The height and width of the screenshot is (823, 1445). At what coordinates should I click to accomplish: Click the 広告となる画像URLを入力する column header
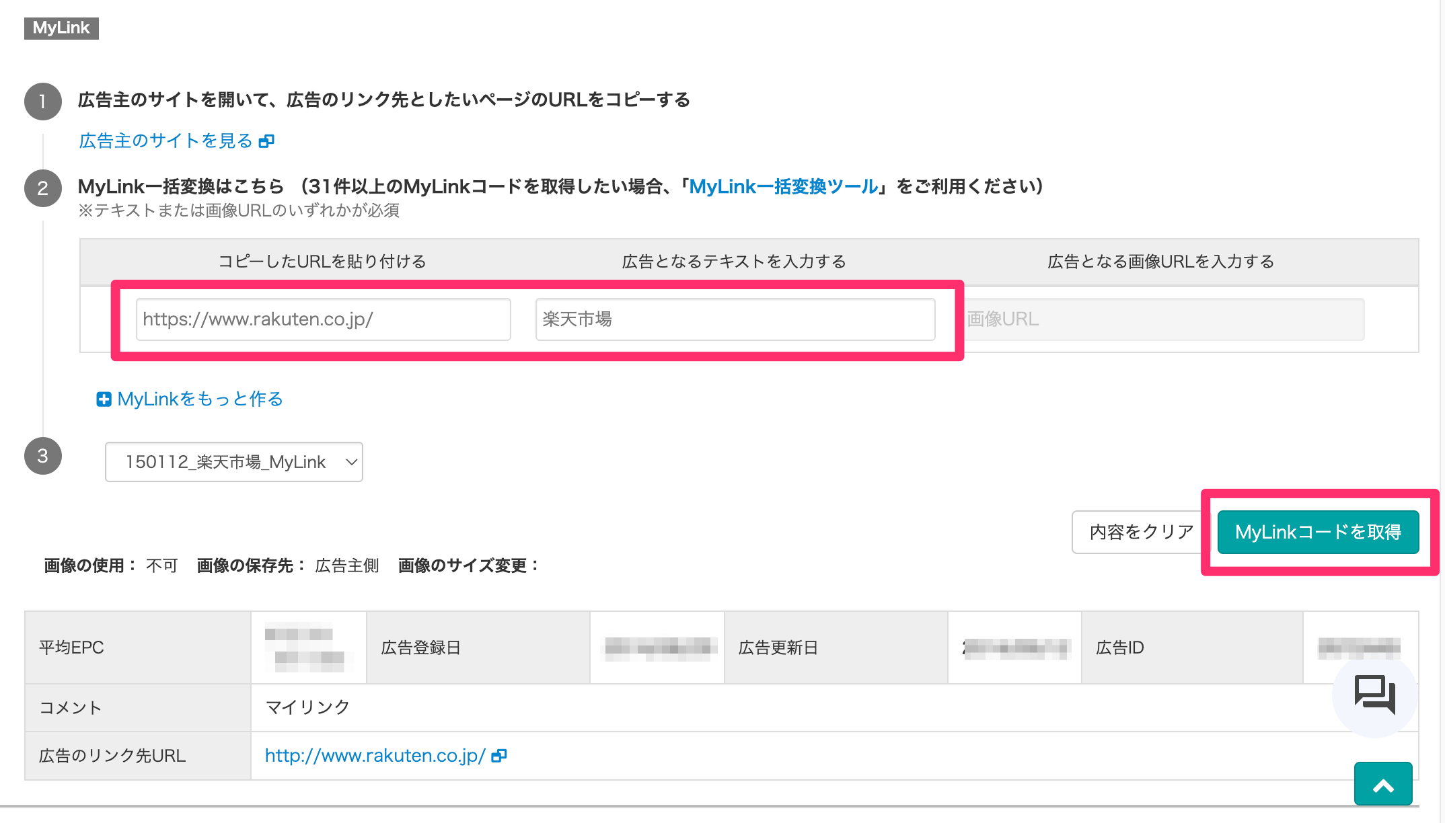[1160, 262]
